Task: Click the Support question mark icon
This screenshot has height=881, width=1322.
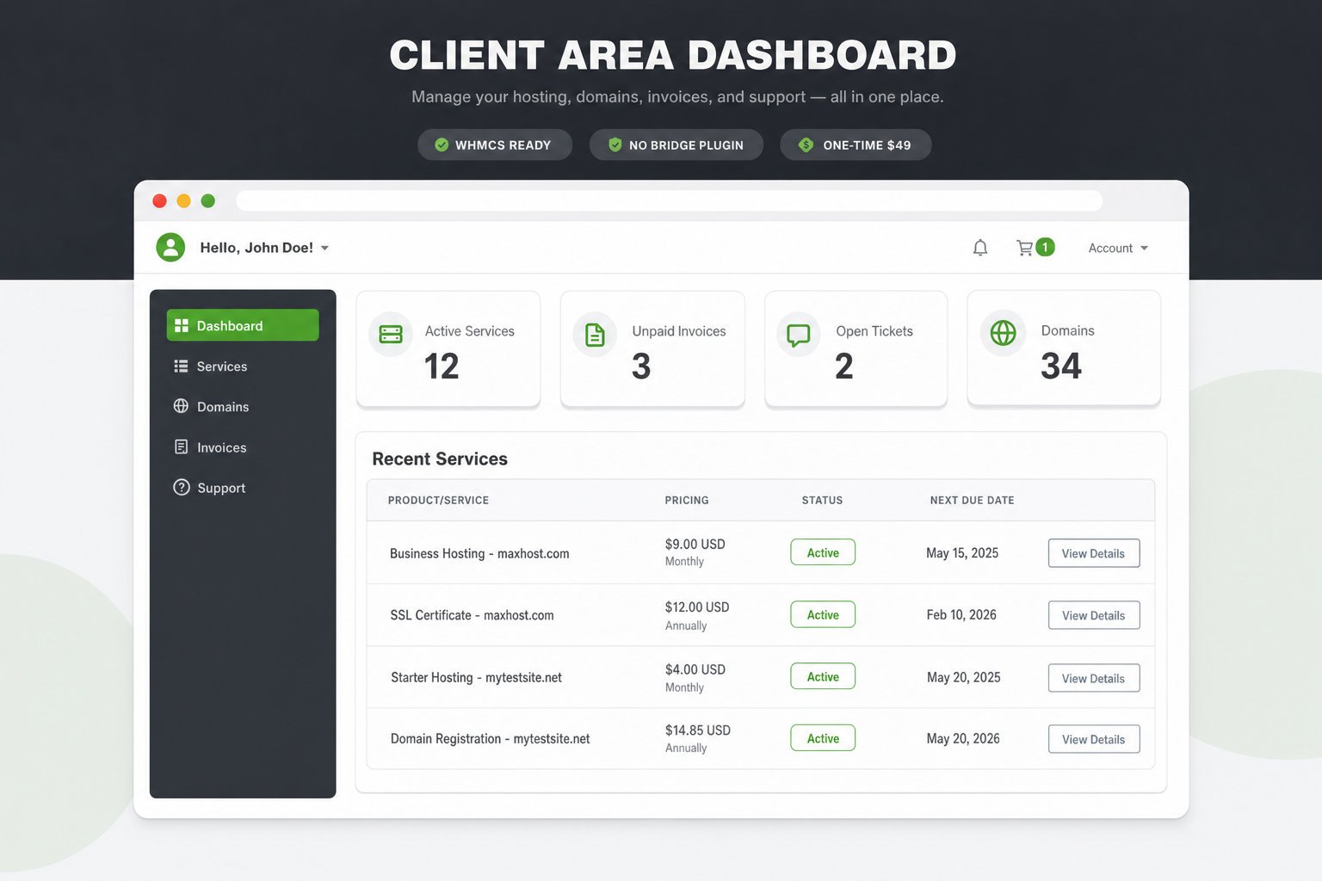Action: pos(181,487)
